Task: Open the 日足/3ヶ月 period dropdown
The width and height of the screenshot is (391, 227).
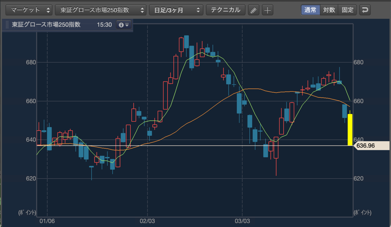Action: point(176,10)
